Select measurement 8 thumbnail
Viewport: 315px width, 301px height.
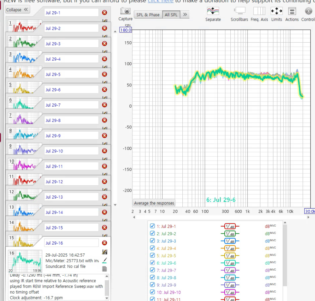click(25, 133)
